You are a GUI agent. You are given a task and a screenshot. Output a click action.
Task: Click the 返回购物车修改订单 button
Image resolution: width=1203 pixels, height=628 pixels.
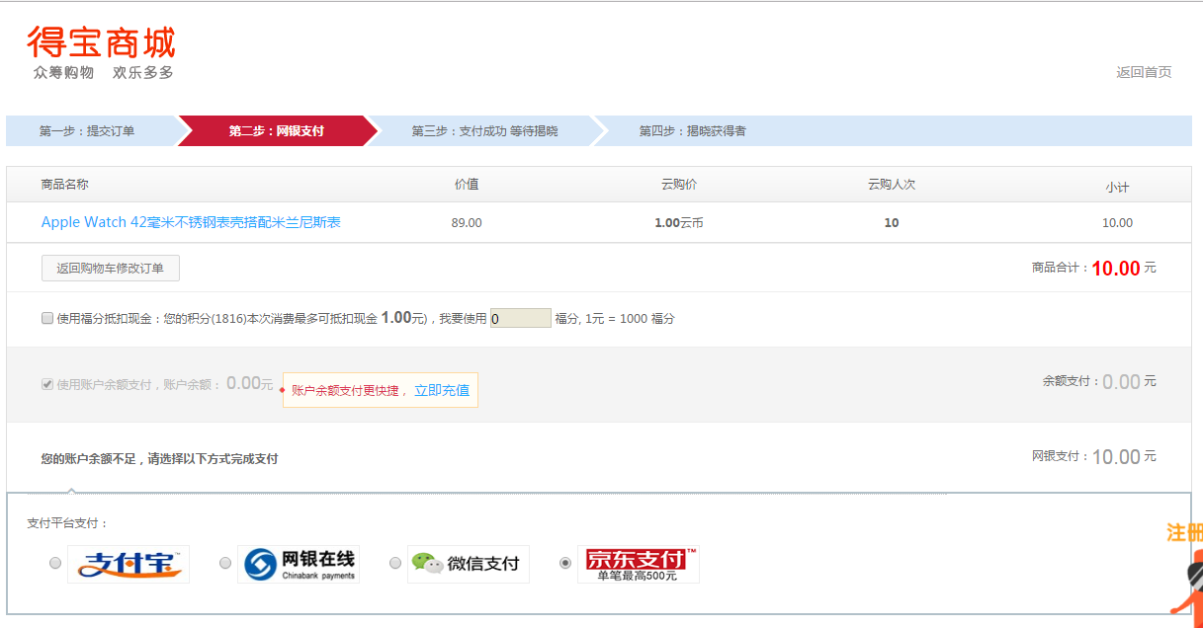pyautogui.click(x=109, y=268)
